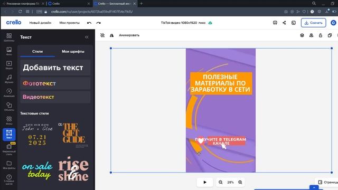This screenshot has height=190, width=338.
Task: Open a new browser tab
Action: tap(142, 4)
